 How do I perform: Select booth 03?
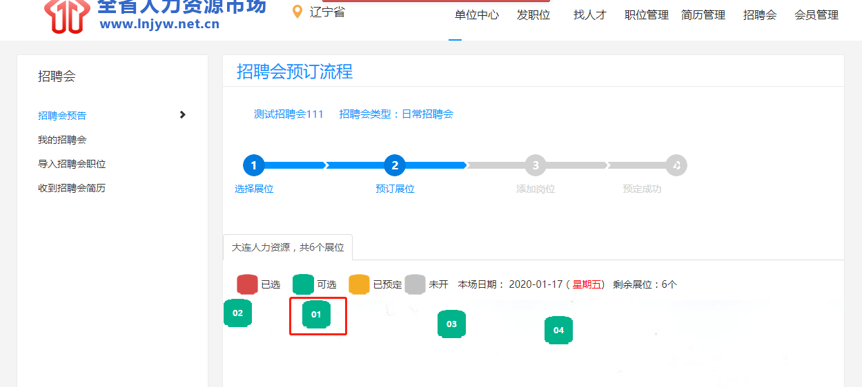[x=451, y=324]
